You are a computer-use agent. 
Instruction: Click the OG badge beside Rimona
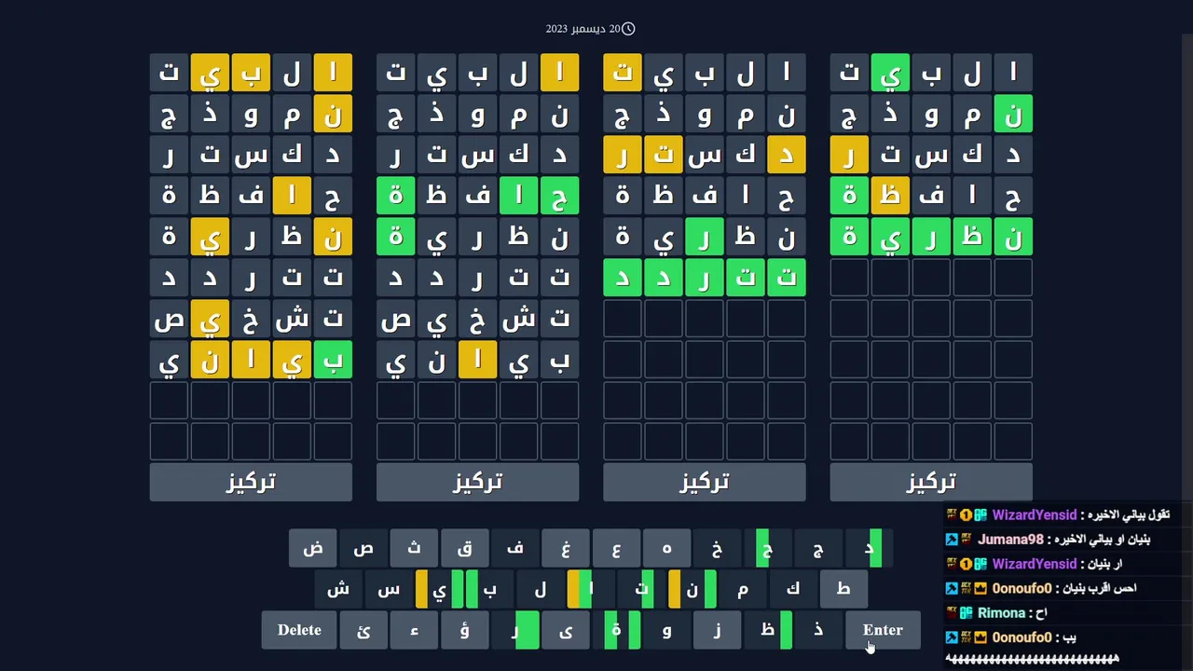point(966,613)
